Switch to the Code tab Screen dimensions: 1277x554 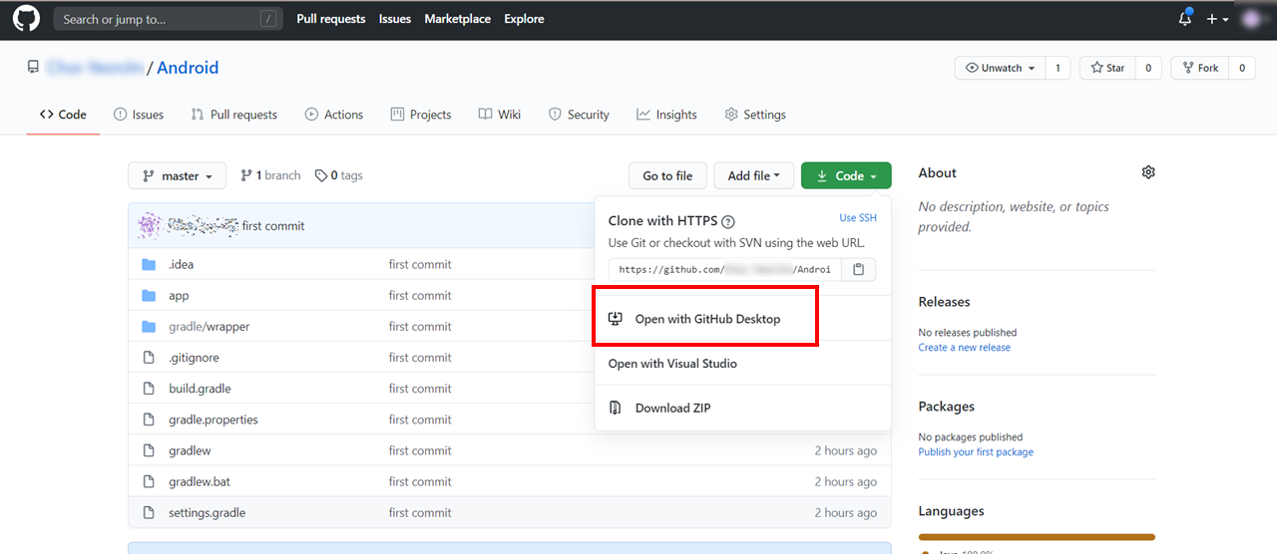63,115
